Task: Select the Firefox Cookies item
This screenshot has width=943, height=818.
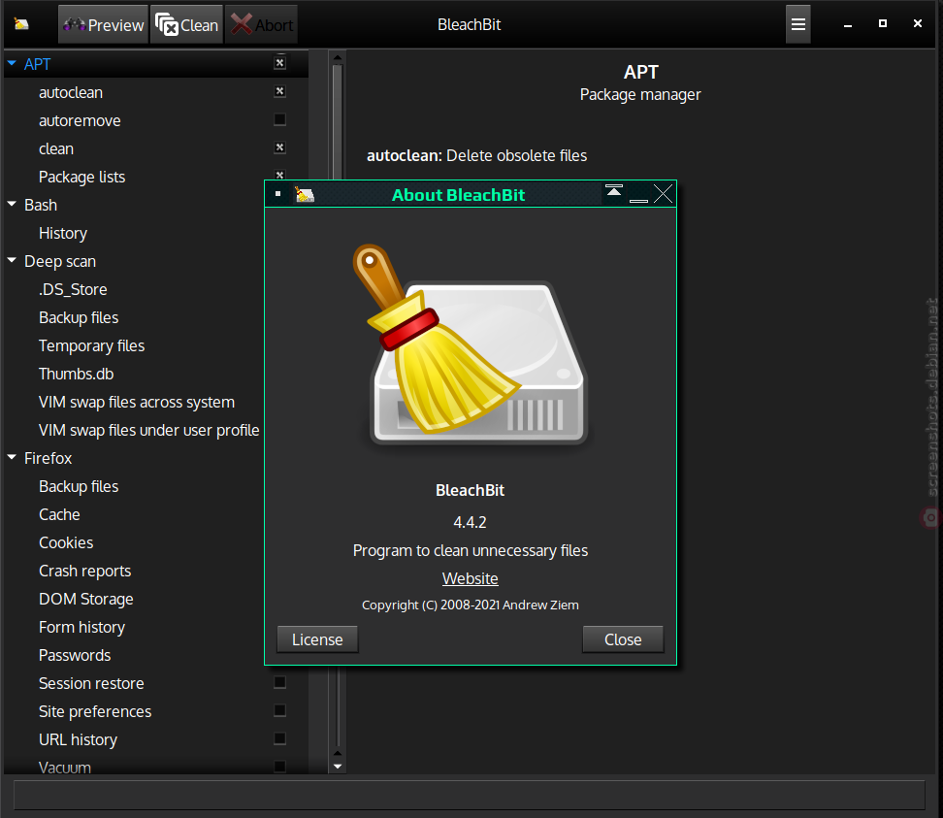Action: coord(66,542)
